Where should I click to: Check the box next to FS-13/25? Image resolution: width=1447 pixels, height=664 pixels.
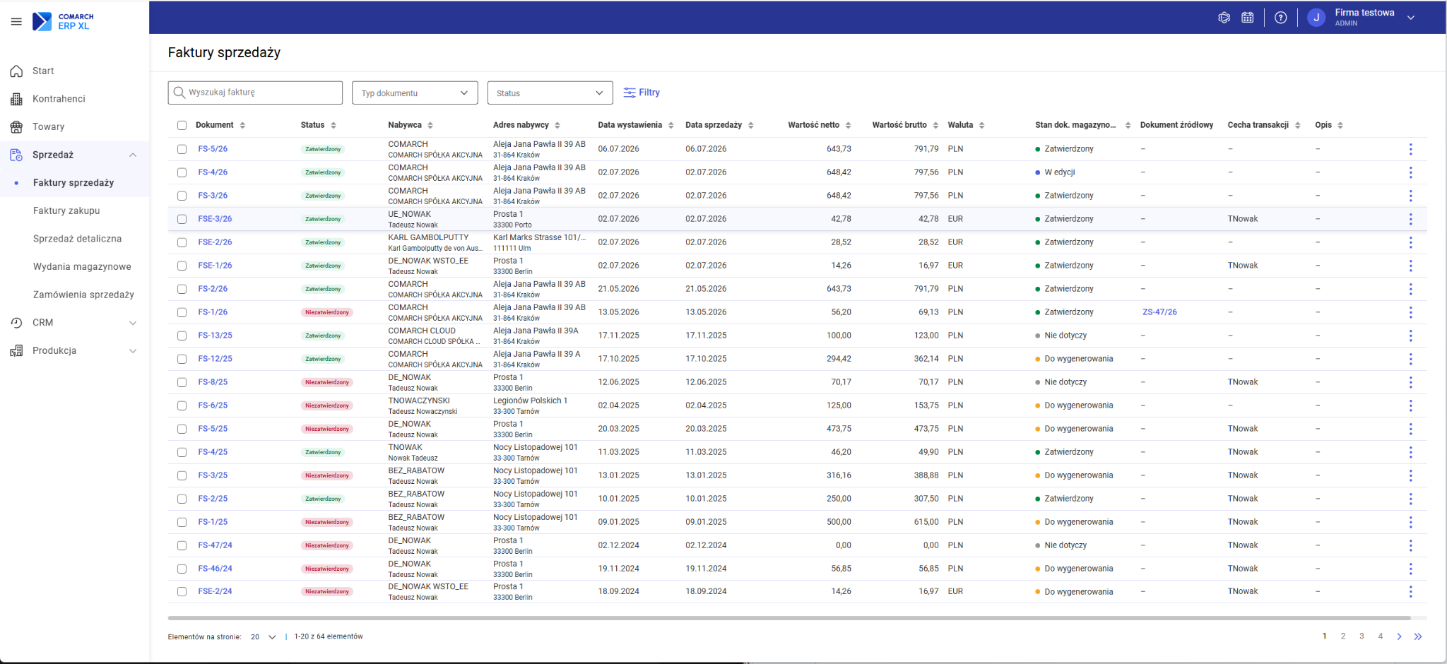(x=182, y=336)
